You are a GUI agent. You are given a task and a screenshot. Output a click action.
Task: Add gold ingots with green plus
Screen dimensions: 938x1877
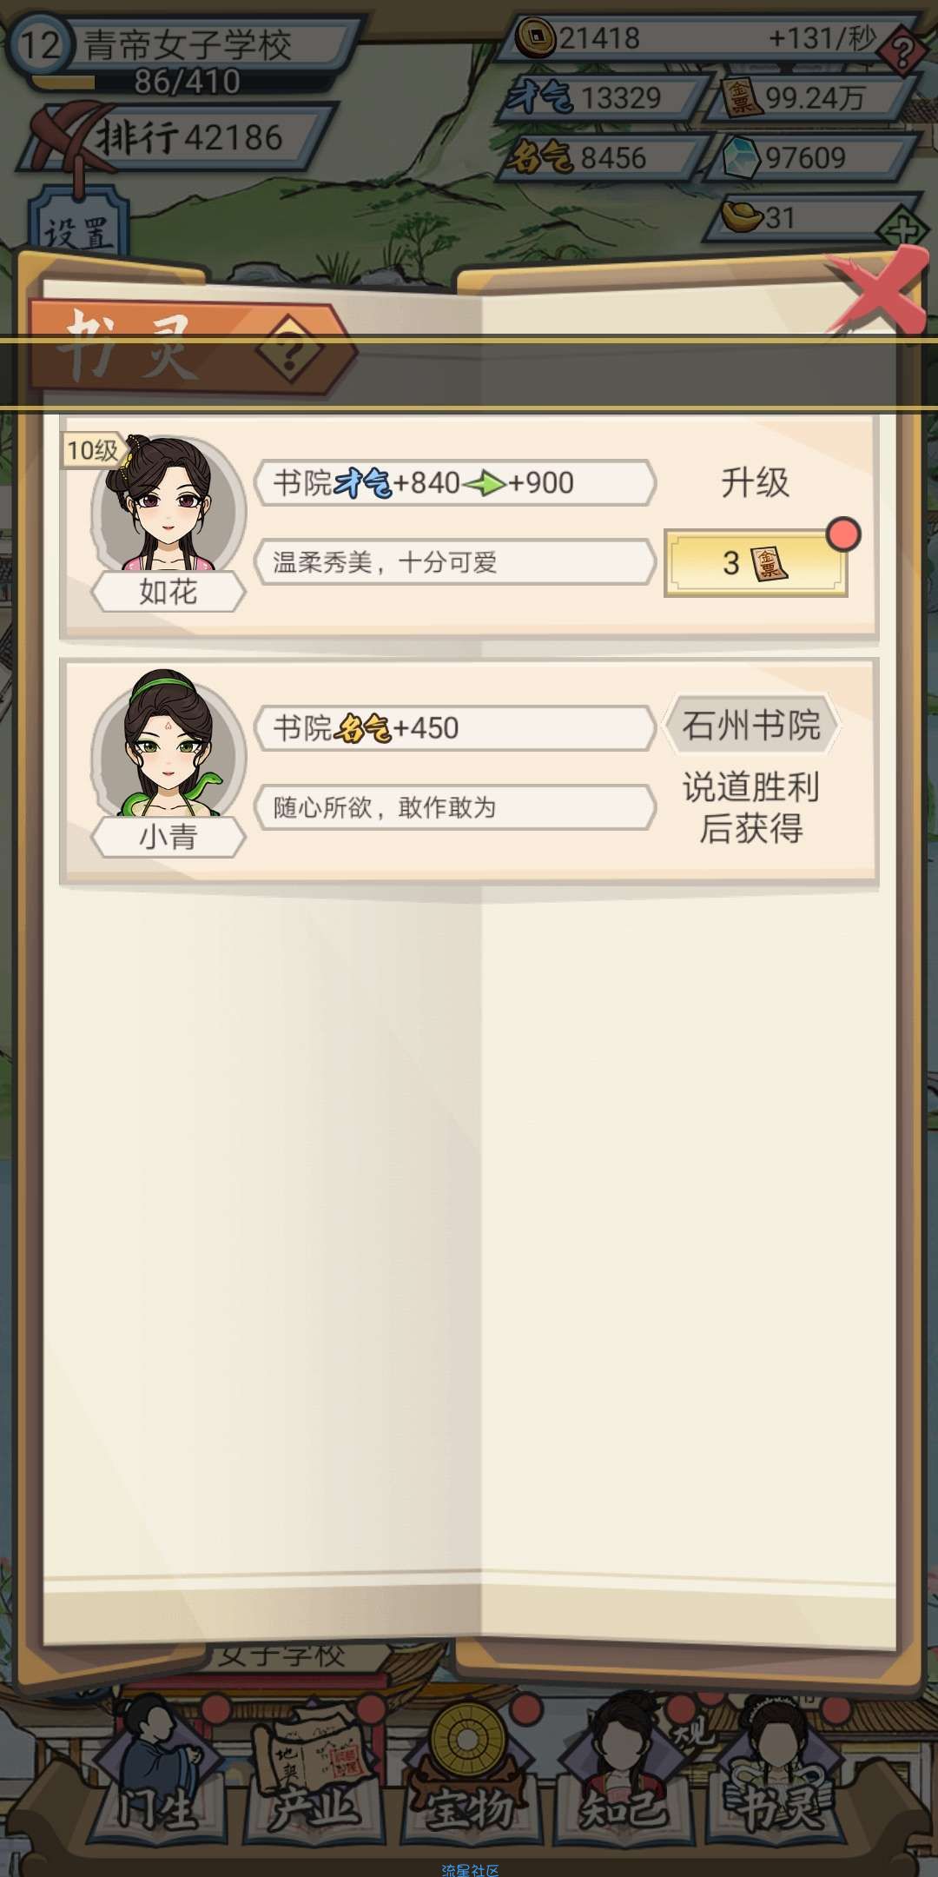(902, 230)
